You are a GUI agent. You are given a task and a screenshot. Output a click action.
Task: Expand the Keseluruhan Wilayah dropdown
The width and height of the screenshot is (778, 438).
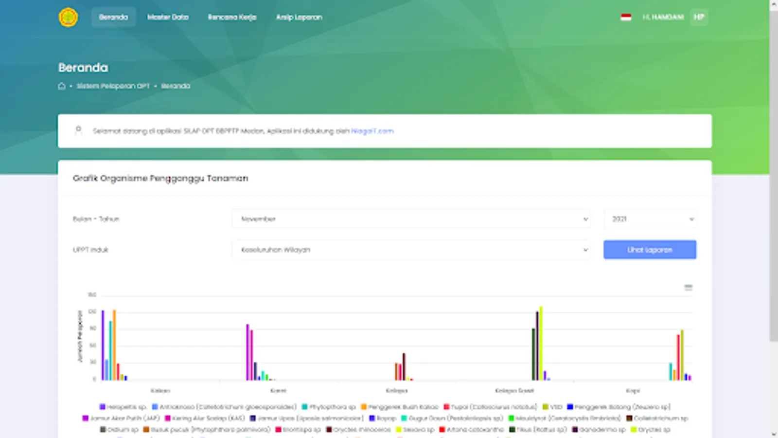click(411, 250)
